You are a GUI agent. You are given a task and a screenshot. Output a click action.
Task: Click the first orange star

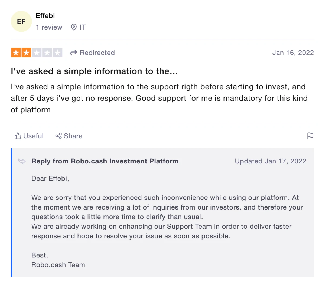tap(16, 53)
